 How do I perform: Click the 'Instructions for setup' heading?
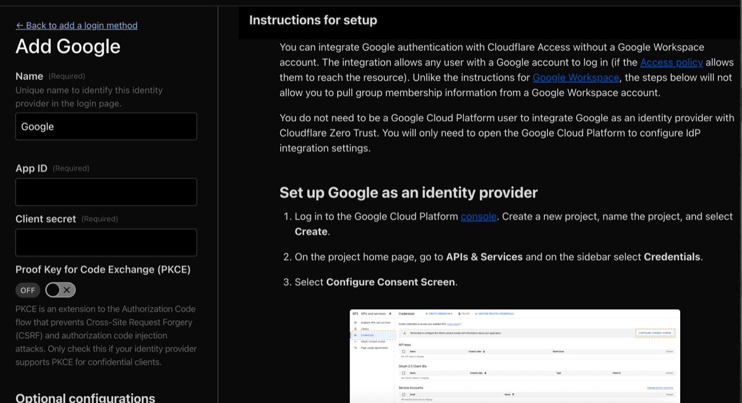[313, 20]
